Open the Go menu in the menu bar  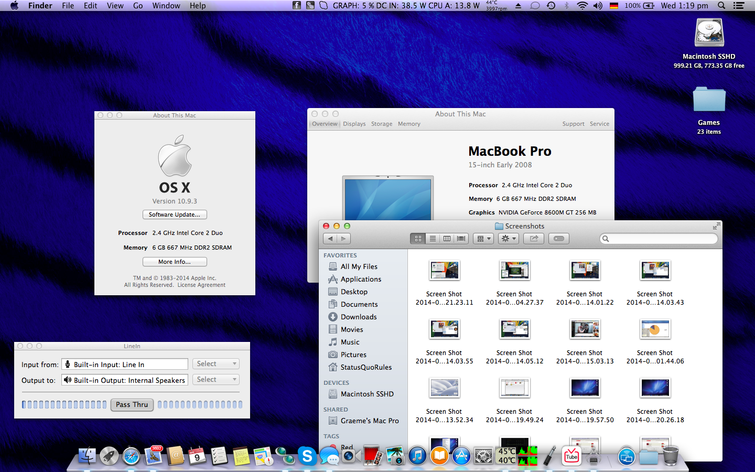point(138,6)
